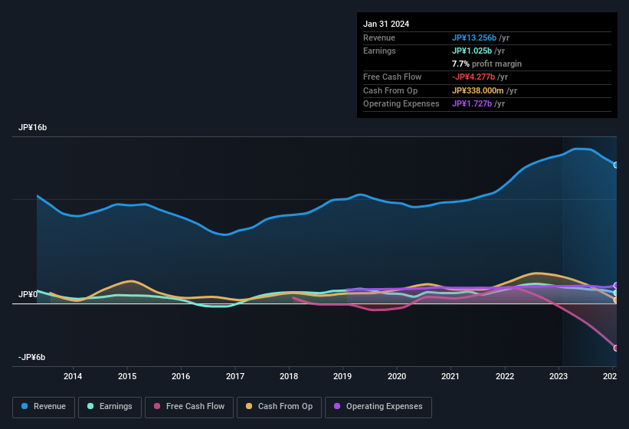Click the 2019 x-axis label

tap(342, 376)
